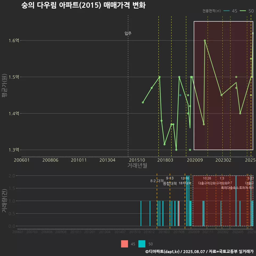Image resolution: width=256 pixels, height=256 pixels.
Task: Click the peak data point on the 1.6억 line
Action: 205,41
